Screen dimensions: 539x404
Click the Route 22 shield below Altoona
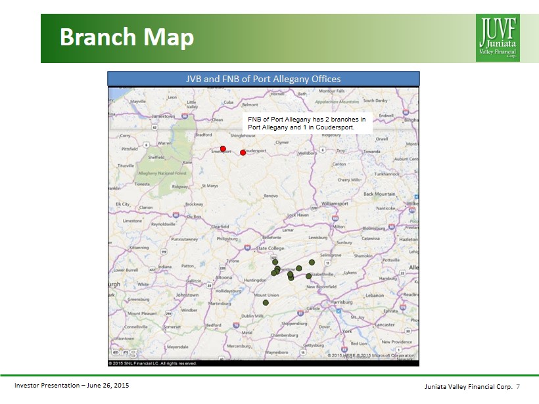(x=209, y=286)
